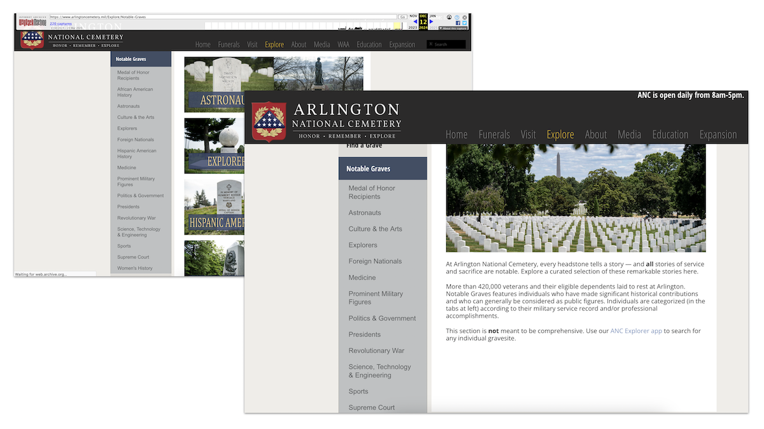
Task: Advance to next capture with the right arrow
Action: pos(431,21)
